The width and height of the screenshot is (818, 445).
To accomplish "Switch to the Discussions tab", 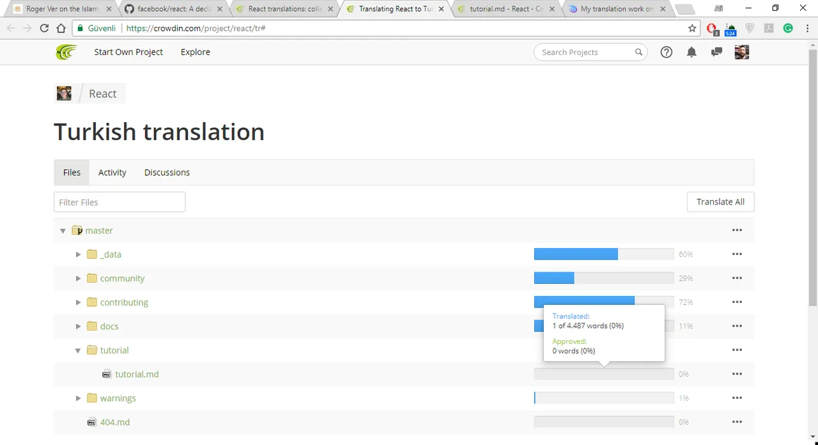I will click(167, 173).
